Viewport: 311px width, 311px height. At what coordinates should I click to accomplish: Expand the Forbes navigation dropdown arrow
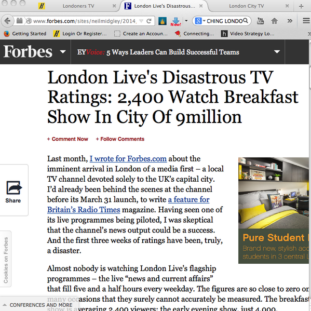click(63, 52)
